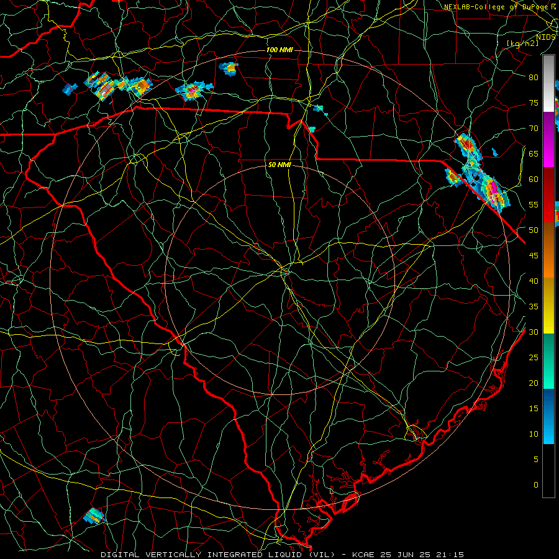Click the isolated storm cell in the southwest corner
Screen dimensions: 559x559
point(94,516)
